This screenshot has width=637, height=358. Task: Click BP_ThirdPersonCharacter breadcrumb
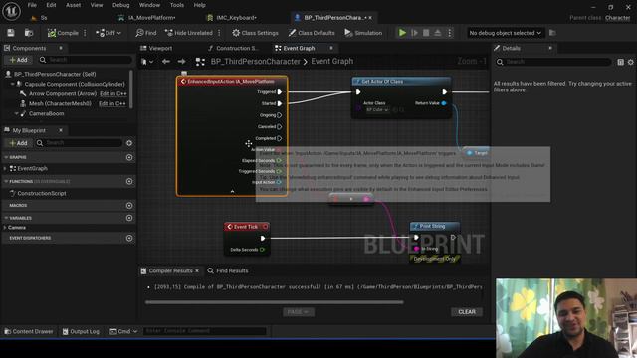click(255, 62)
